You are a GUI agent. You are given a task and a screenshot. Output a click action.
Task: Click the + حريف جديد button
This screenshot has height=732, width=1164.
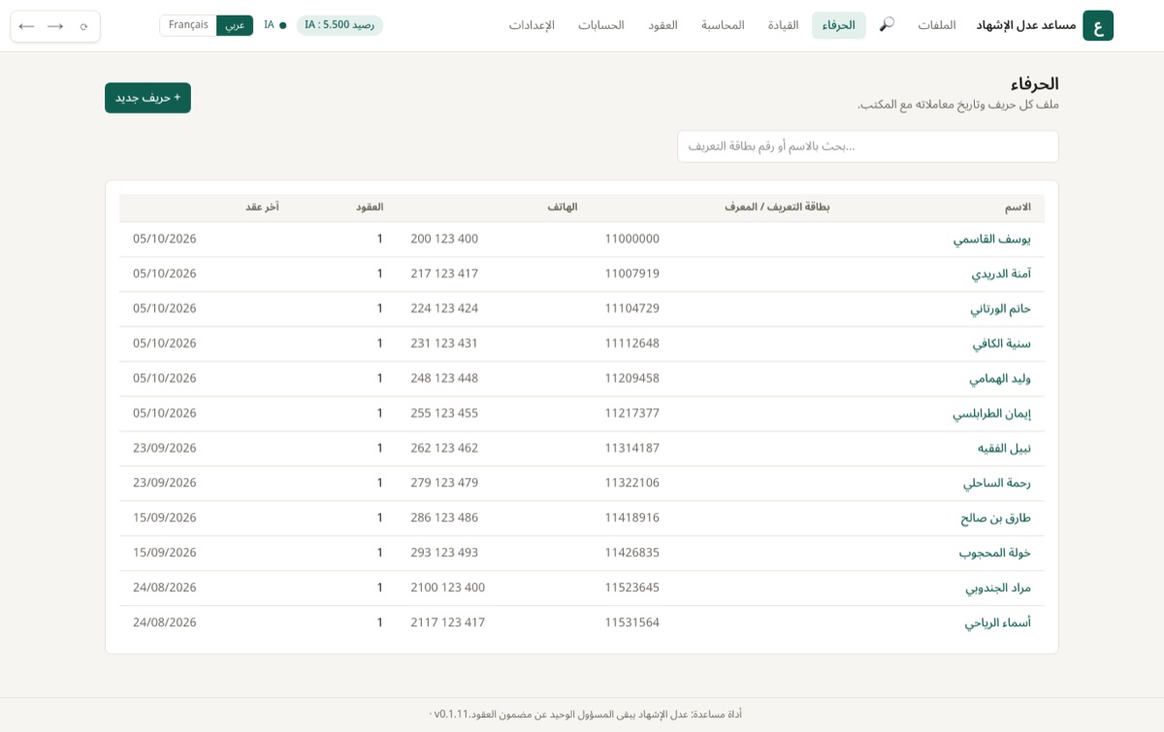tap(147, 98)
